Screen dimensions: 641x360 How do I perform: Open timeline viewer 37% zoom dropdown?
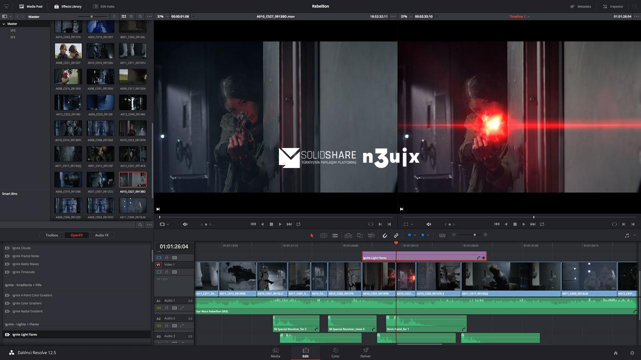point(406,16)
